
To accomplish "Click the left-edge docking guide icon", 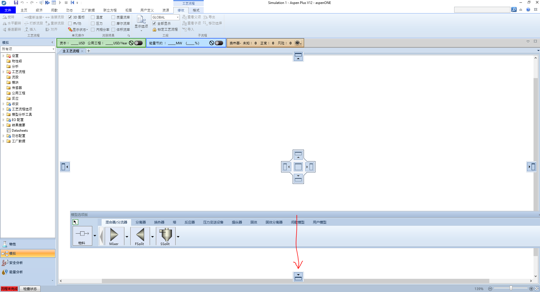I will coord(65,167).
